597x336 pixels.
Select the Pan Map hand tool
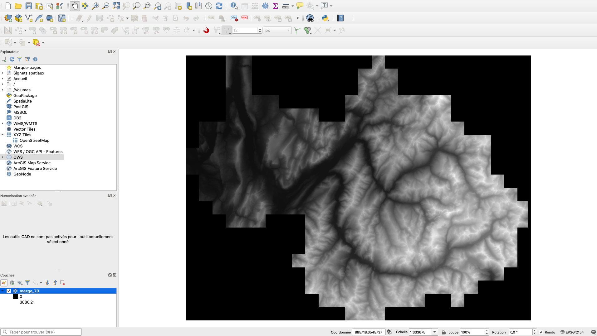click(x=75, y=6)
